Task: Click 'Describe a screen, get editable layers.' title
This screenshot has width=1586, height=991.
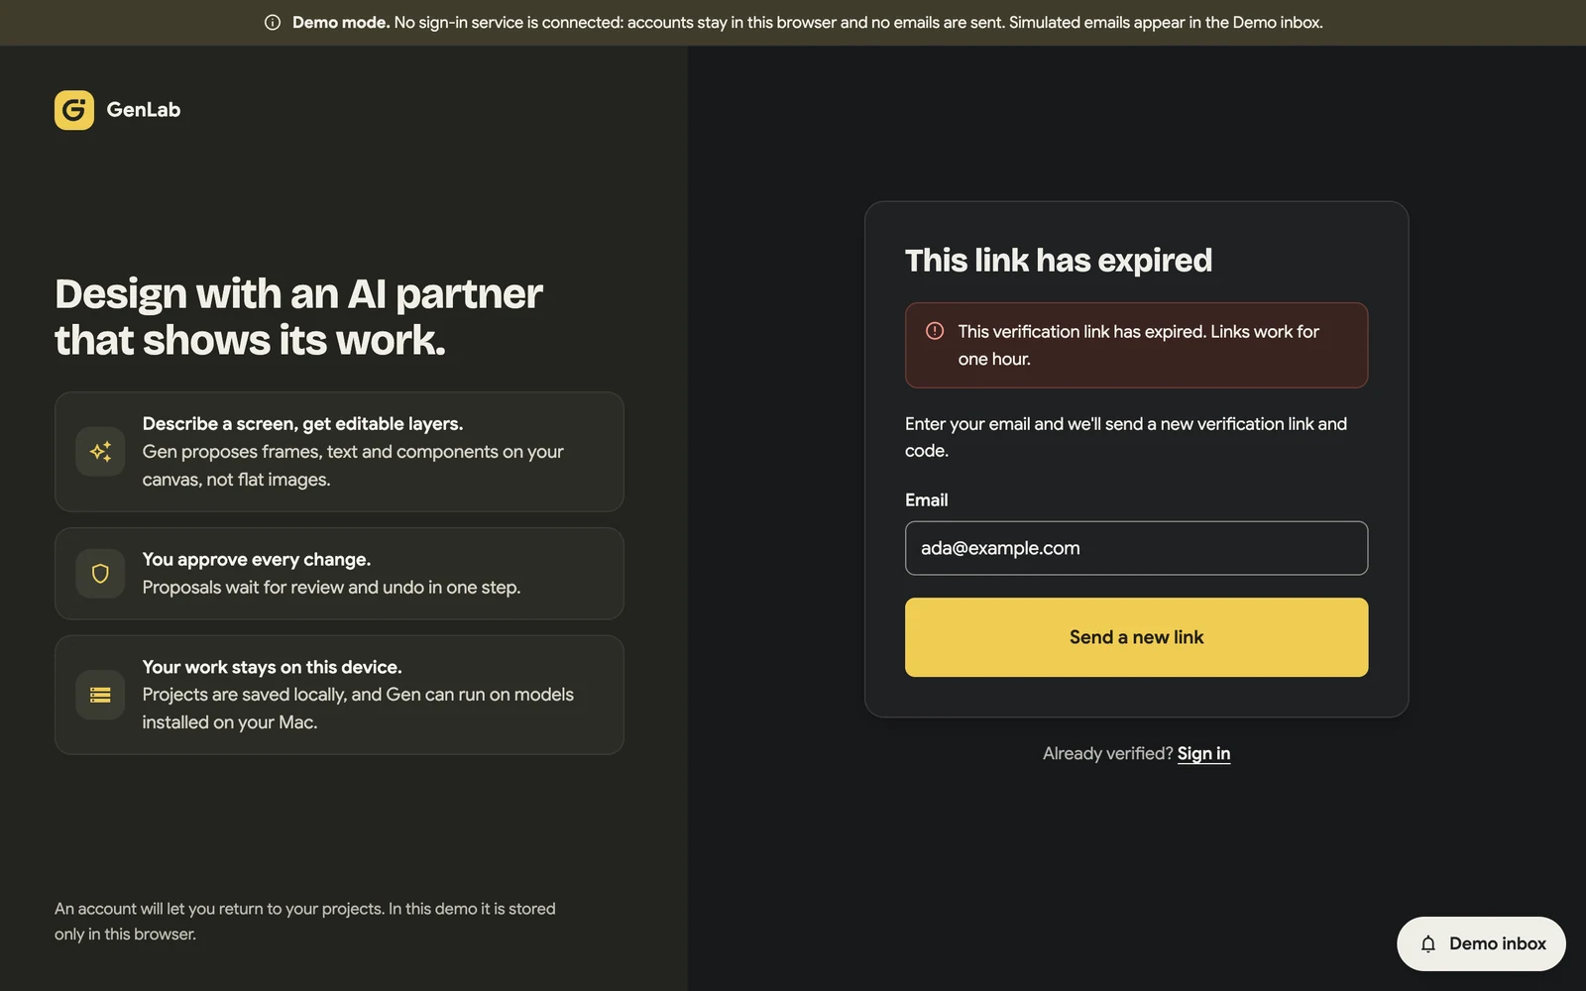Action: [x=302, y=423]
